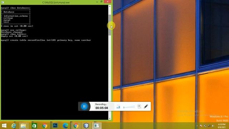Launch Photoshop from the taskbar
The image size is (229, 129).
click(x=55, y=126)
